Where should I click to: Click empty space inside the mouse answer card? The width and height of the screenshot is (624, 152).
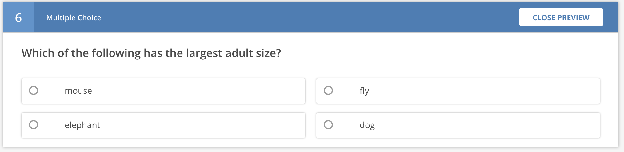(200, 91)
